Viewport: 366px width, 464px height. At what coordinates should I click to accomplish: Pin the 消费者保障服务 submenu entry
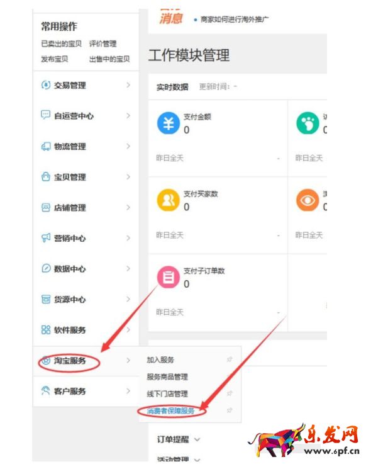pos(230,410)
